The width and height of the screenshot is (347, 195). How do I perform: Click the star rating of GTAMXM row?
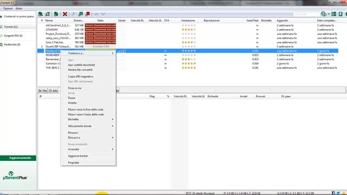point(189,30)
